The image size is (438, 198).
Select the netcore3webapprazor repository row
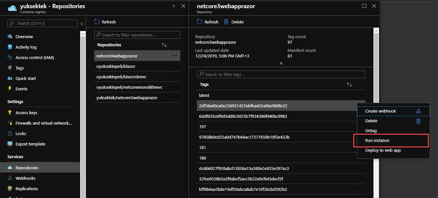point(137,56)
